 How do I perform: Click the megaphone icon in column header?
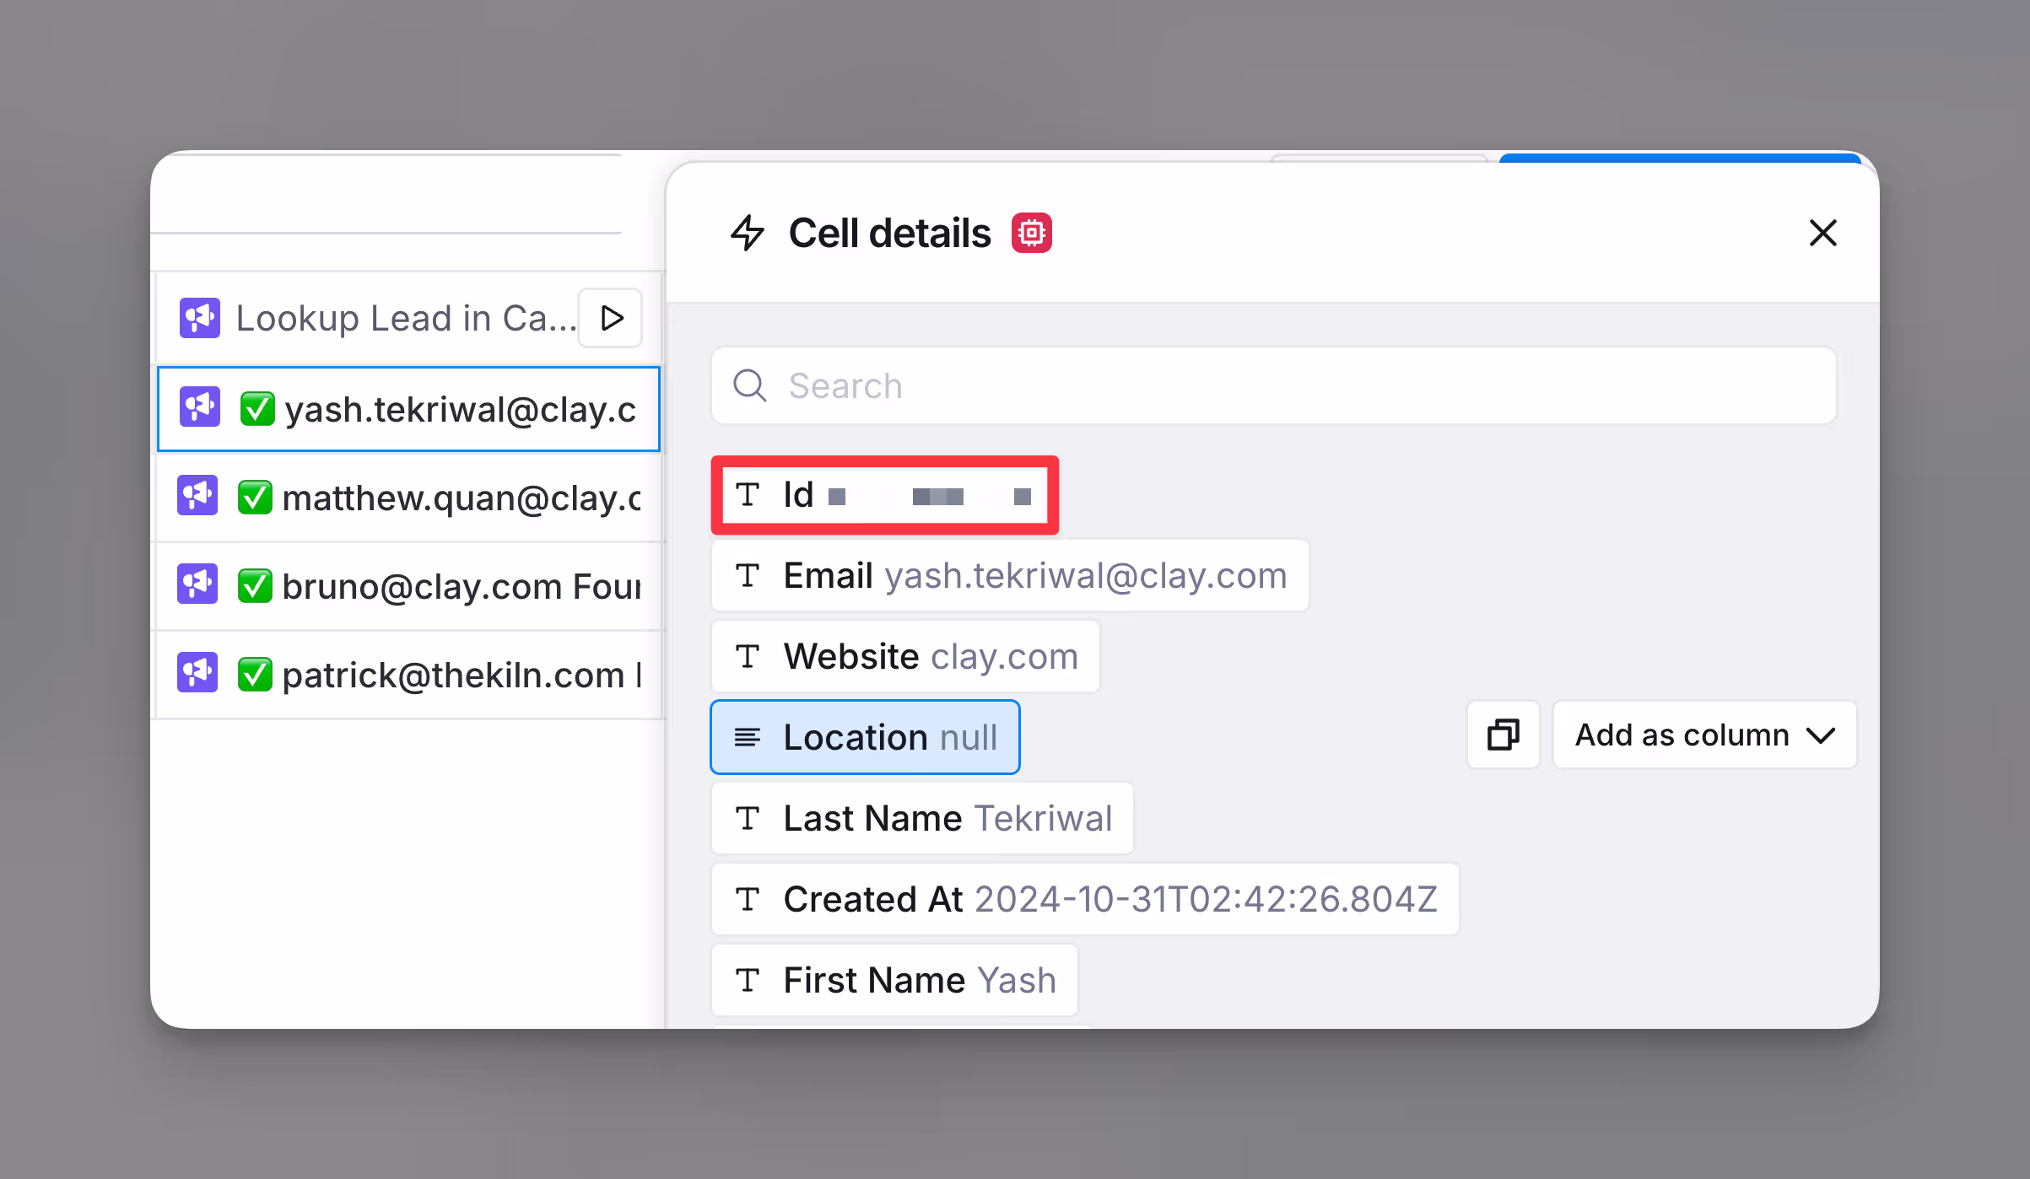[x=200, y=318]
